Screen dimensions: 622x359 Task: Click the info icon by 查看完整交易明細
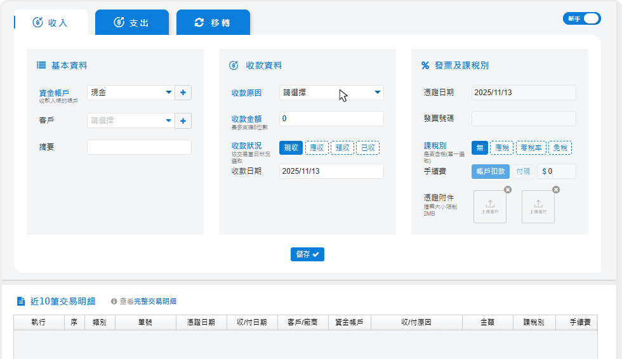[x=114, y=302]
